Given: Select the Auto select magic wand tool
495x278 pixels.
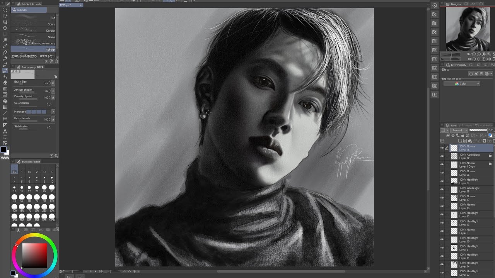Looking at the screenshot, I should pyautogui.click(x=5, y=40).
